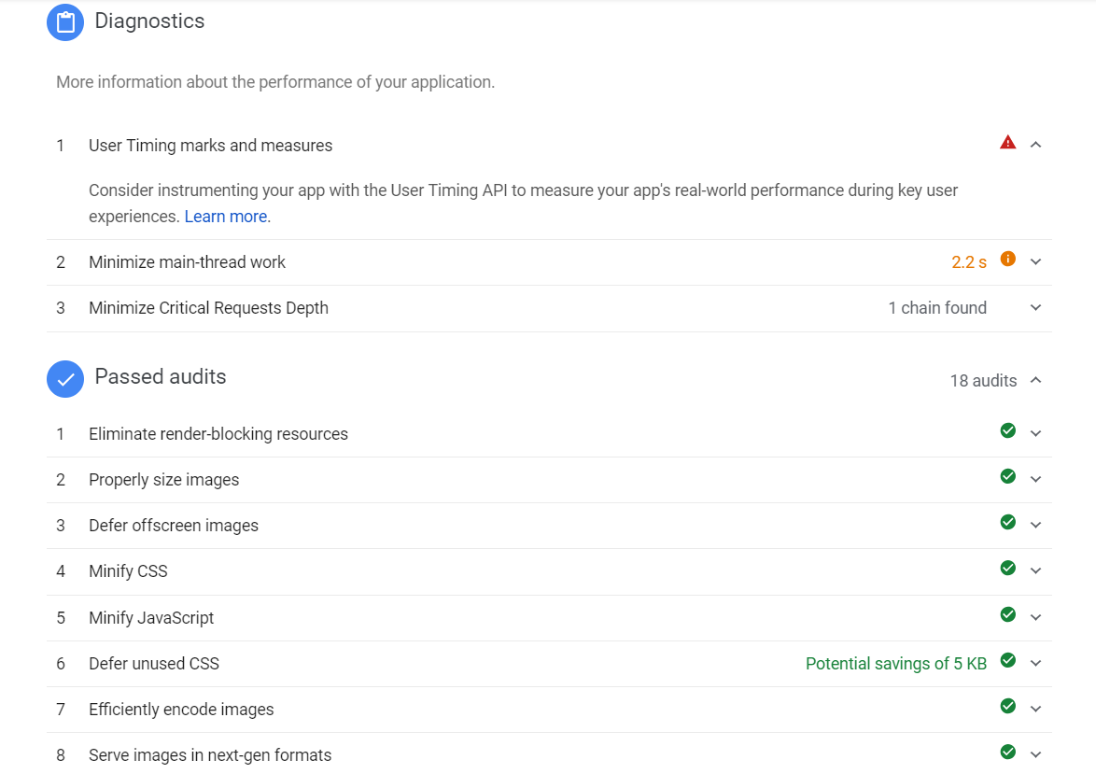Click the 18 audits count label
Viewport: 1096px width, 774px height.
[x=983, y=381]
